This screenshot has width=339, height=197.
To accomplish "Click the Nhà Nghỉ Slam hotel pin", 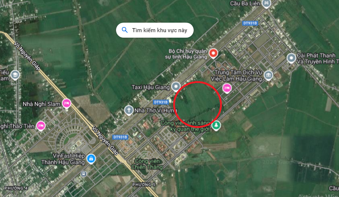I will click(x=67, y=103).
